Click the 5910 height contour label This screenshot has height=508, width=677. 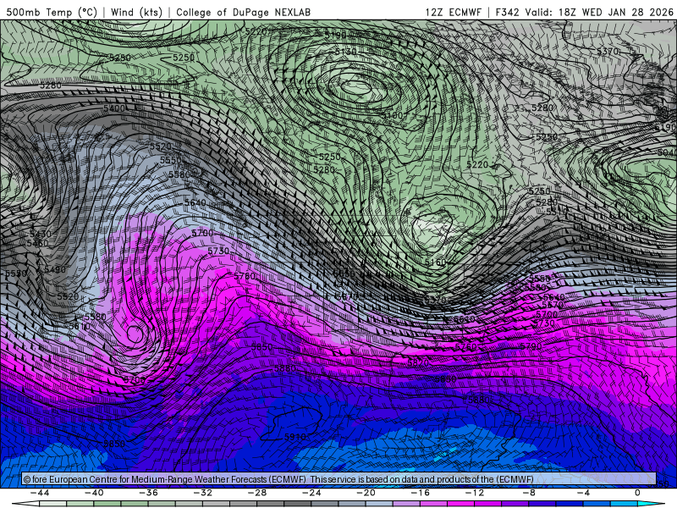coord(294,437)
